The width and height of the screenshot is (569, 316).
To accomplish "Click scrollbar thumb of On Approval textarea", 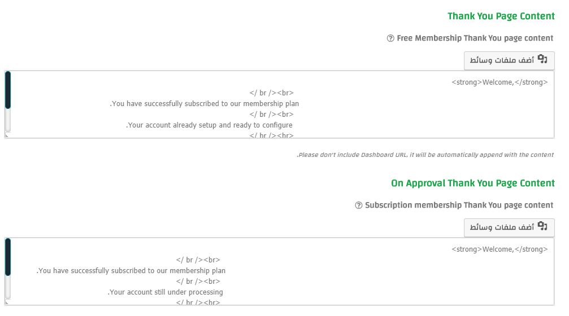I will [x=7, y=257].
